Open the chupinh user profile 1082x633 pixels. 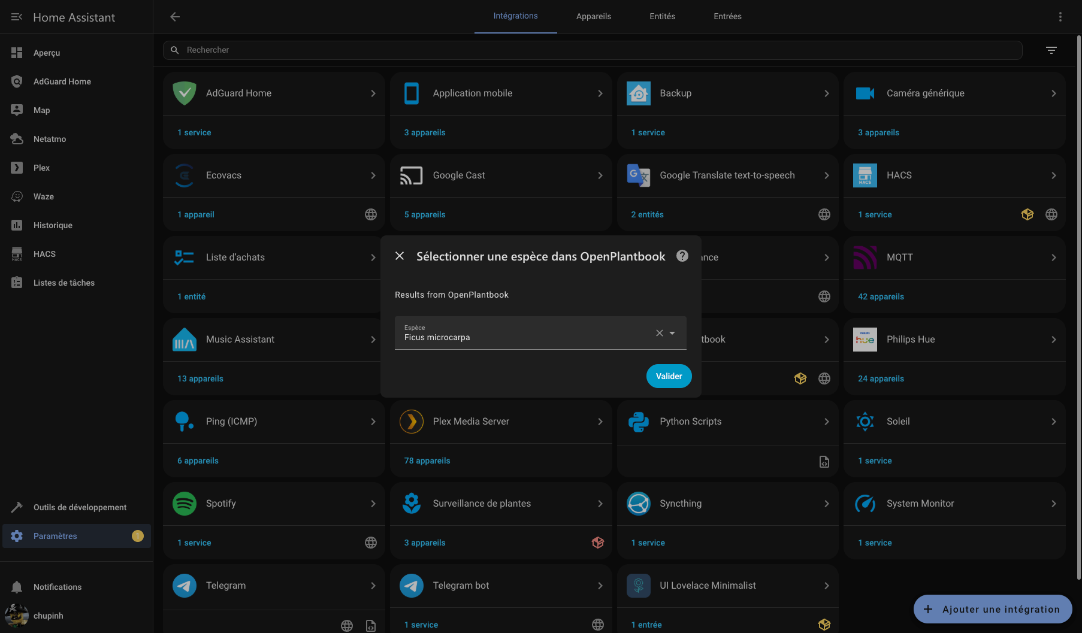48,616
